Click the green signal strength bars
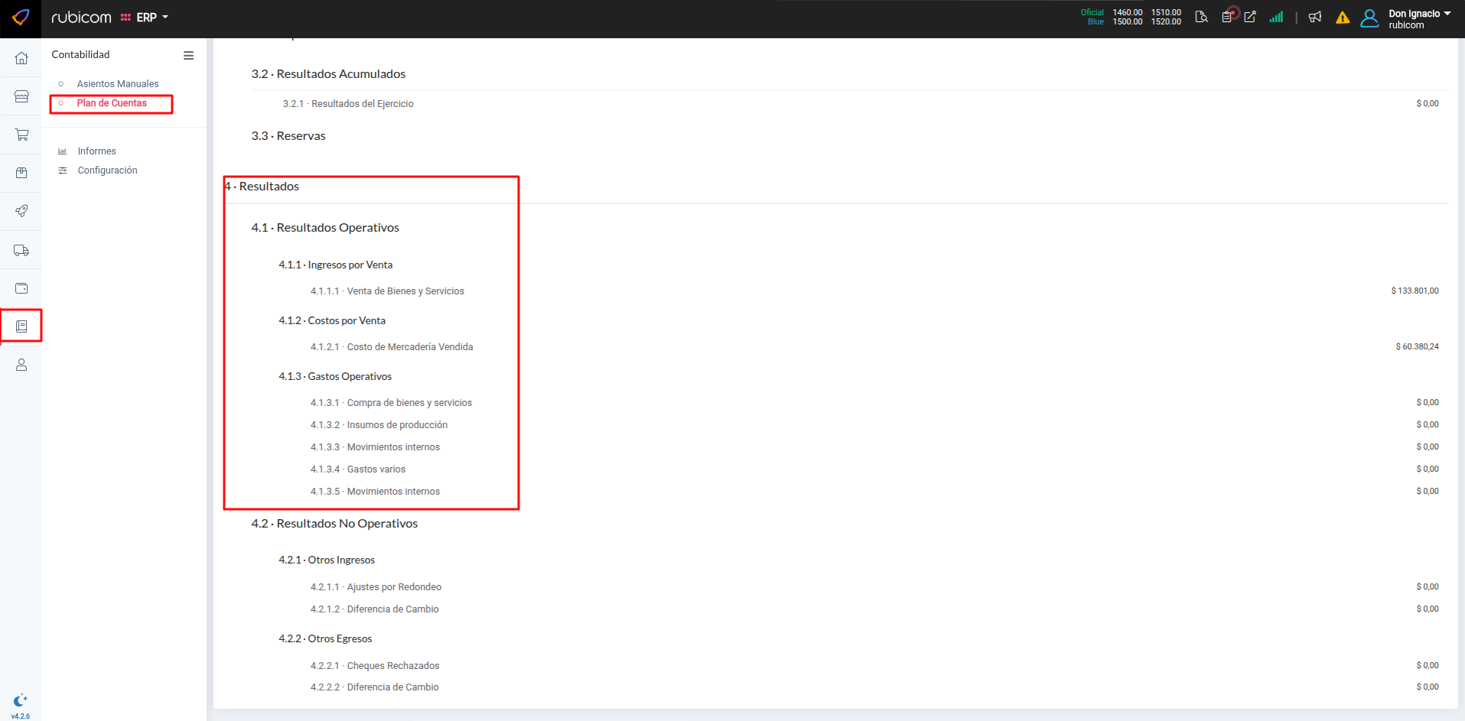Viewport: 1465px width, 721px height. coord(1276,18)
